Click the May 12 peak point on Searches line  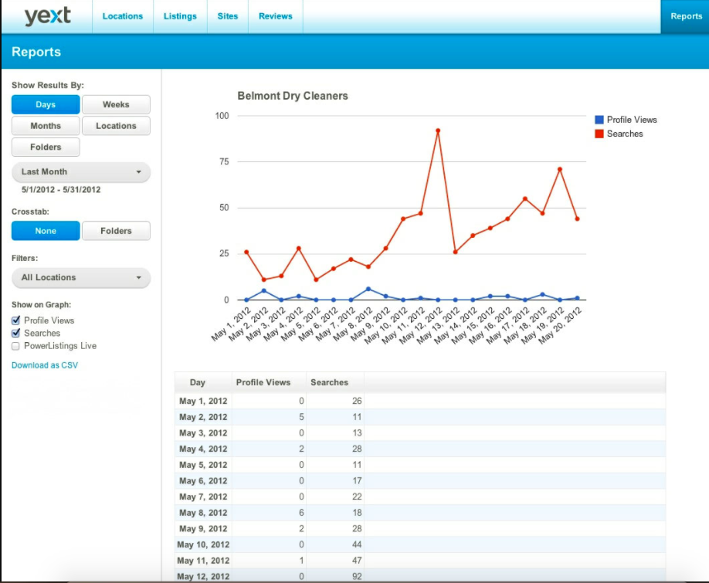(438, 130)
